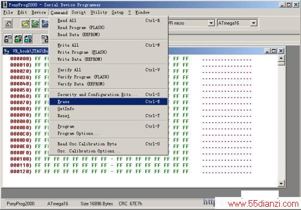
Task: Click the Read Device toolbar icon
Action: point(8,39)
